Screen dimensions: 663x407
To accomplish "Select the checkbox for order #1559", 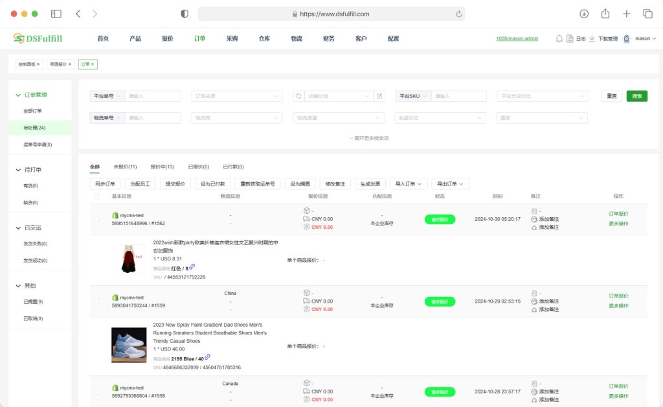I will [x=97, y=301].
